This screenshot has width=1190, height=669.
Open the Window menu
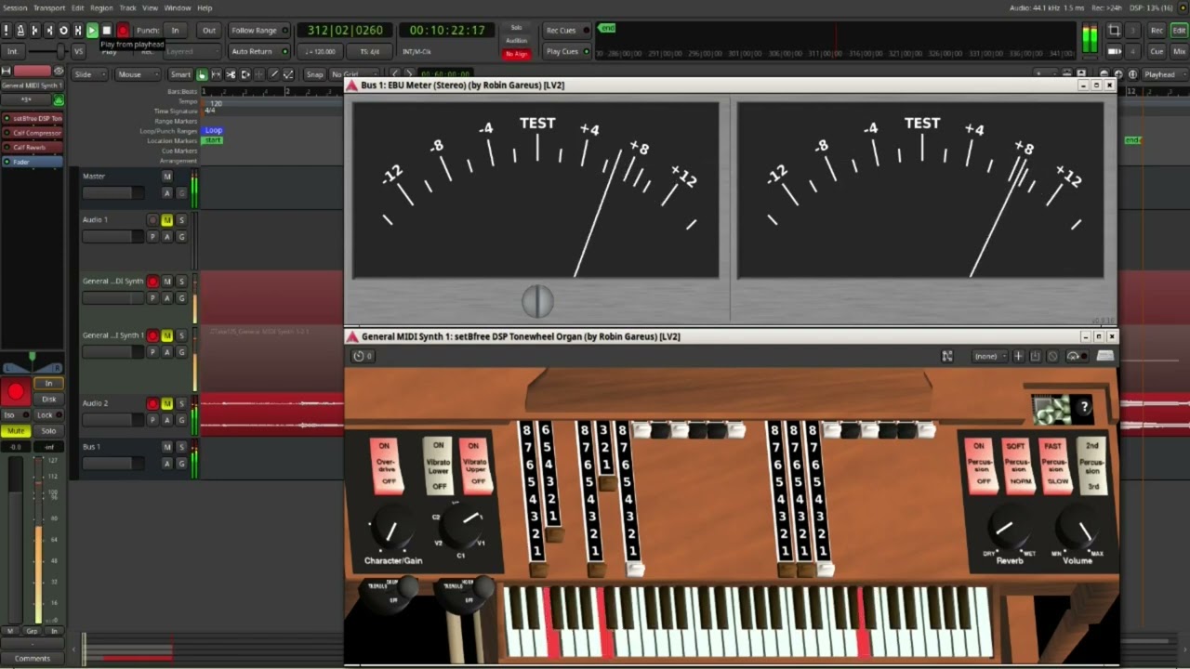click(x=178, y=7)
